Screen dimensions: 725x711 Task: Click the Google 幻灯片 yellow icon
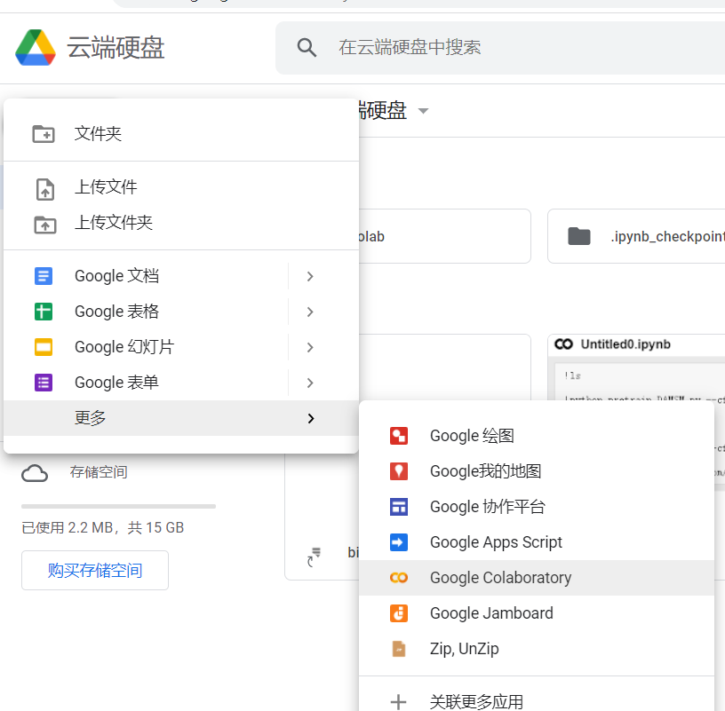tap(43, 347)
